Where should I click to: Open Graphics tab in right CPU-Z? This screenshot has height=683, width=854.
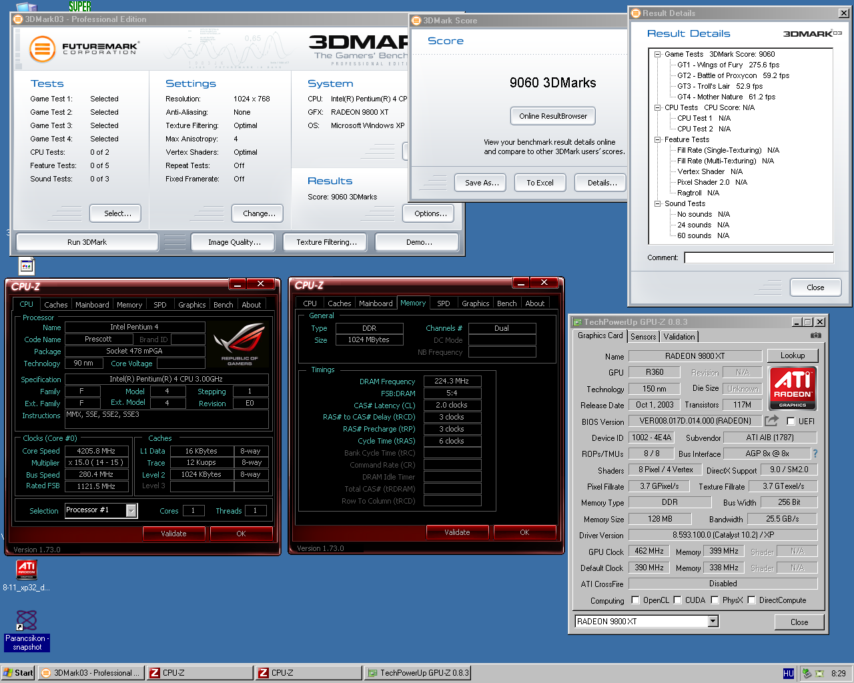coord(476,303)
